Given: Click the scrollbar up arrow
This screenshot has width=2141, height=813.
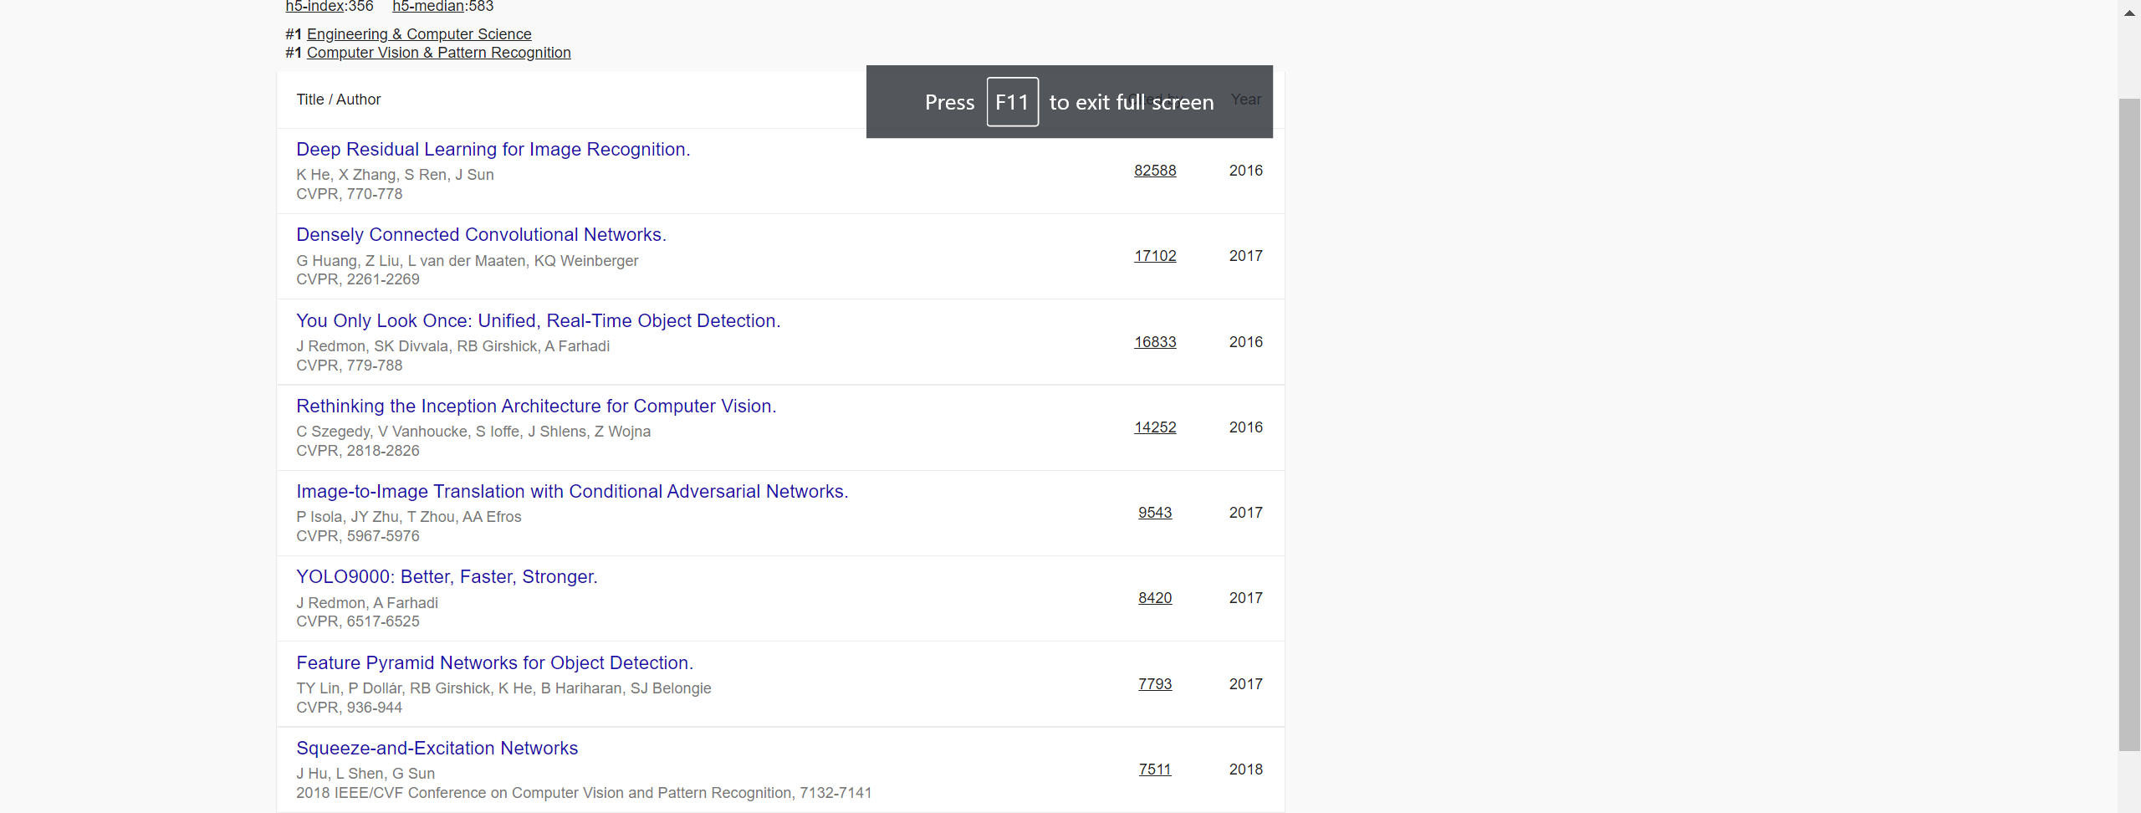Looking at the screenshot, I should (2129, 13).
